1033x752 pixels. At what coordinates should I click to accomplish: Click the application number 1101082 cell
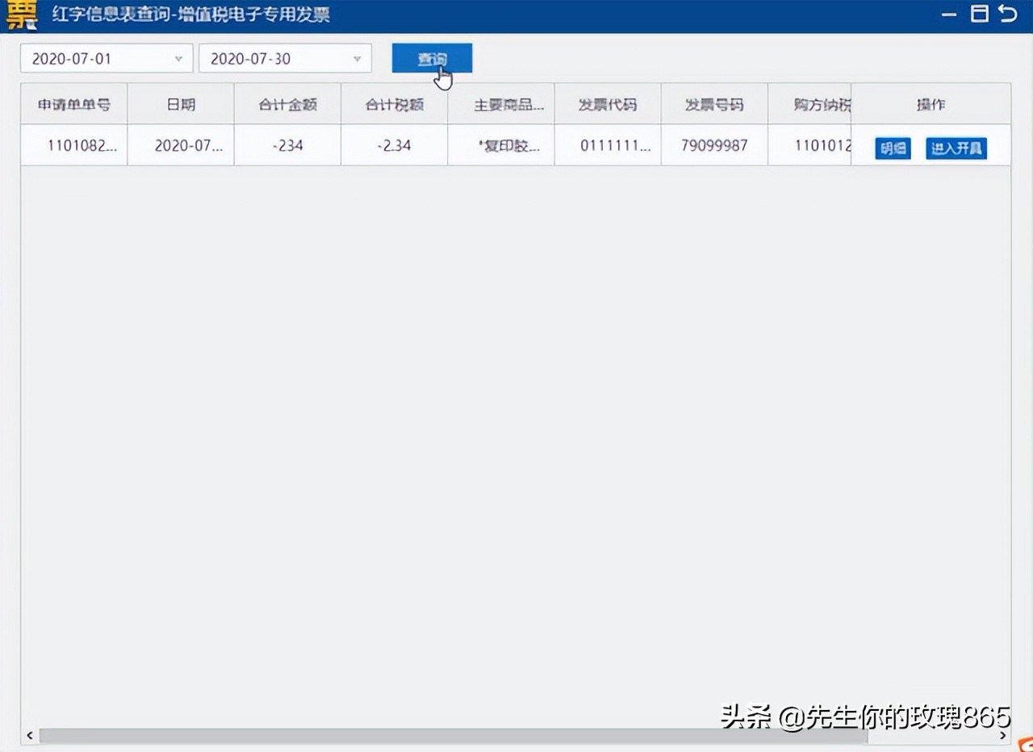[x=73, y=145]
